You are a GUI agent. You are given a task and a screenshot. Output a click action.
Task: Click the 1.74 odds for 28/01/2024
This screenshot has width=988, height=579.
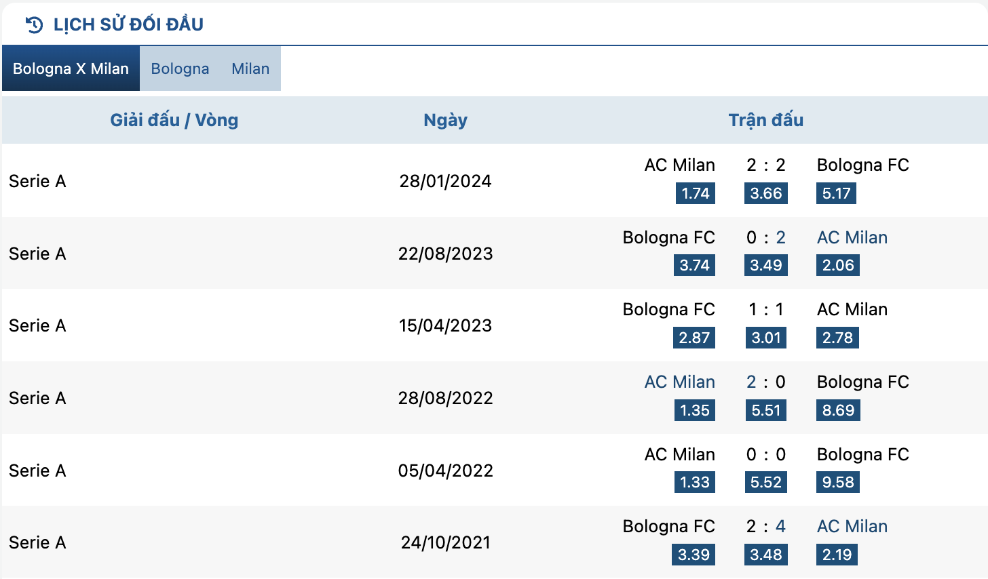tap(696, 193)
